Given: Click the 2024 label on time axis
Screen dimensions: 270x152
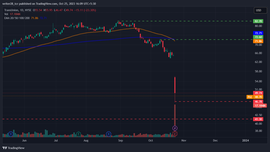Looking at the screenshot, I should [x=245, y=140].
